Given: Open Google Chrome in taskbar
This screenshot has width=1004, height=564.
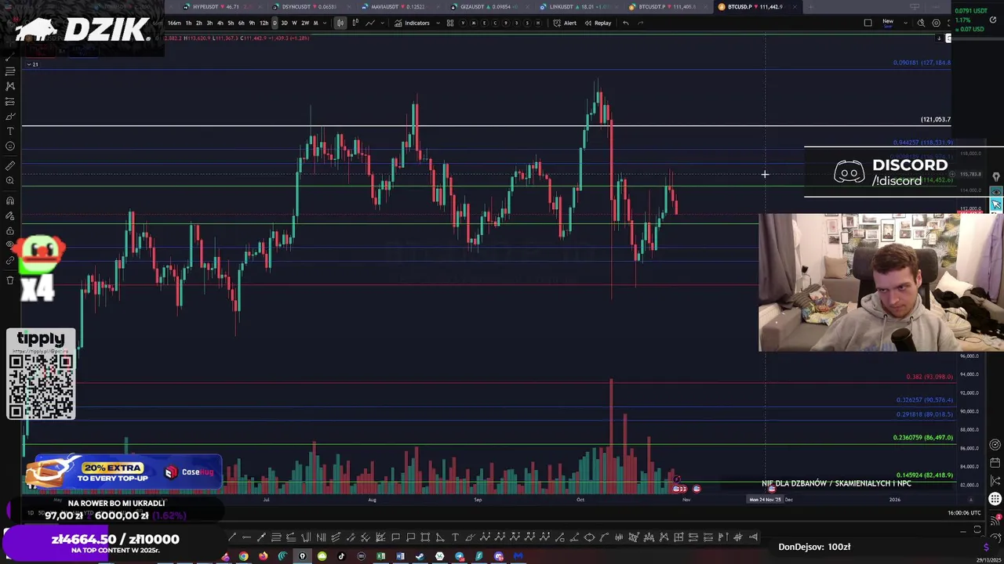Looking at the screenshot, I should click(243, 556).
